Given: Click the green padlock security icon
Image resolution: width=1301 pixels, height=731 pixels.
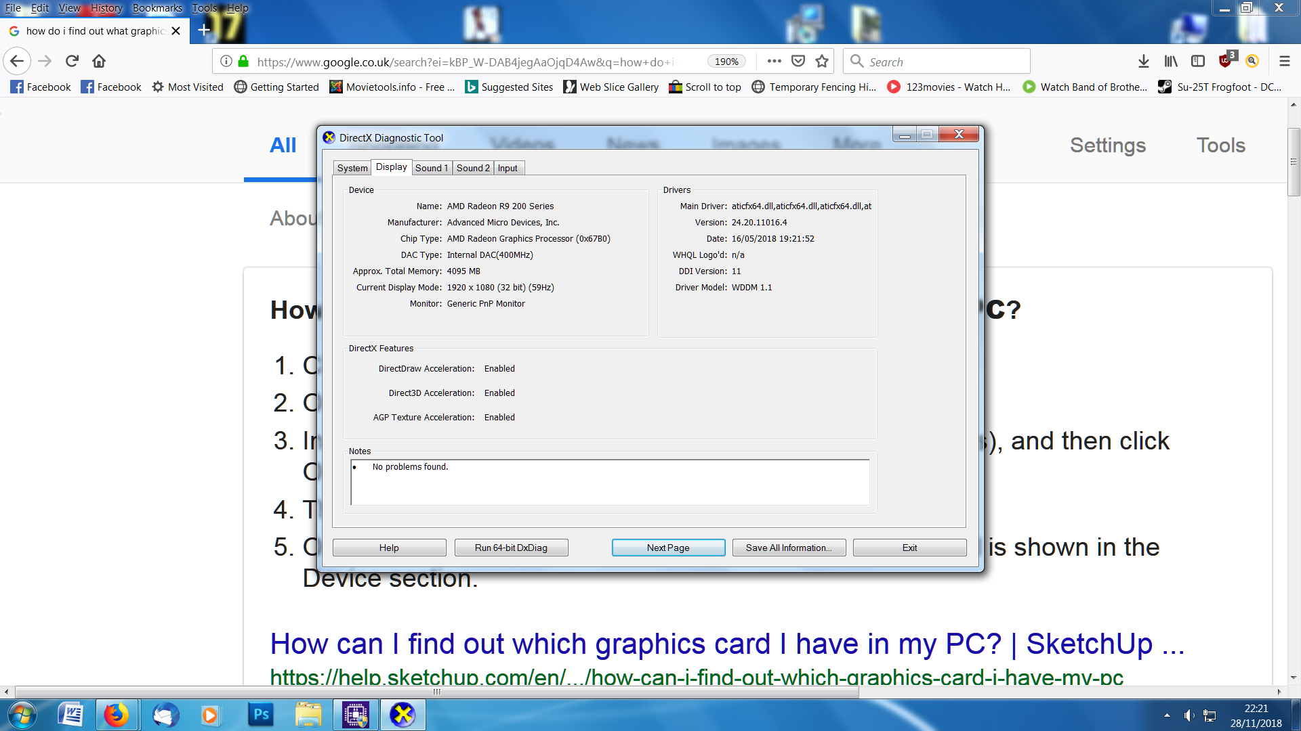Looking at the screenshot, I should click(243, 62).
